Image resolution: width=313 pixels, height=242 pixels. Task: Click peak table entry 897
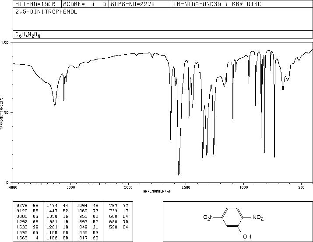tap(83, 222)
